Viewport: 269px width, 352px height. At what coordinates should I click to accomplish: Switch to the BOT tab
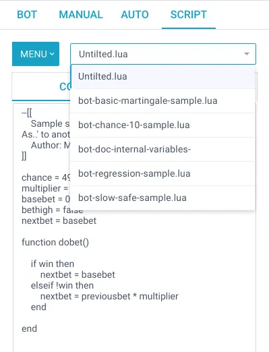pyautogui.click(x=27, y=15)
